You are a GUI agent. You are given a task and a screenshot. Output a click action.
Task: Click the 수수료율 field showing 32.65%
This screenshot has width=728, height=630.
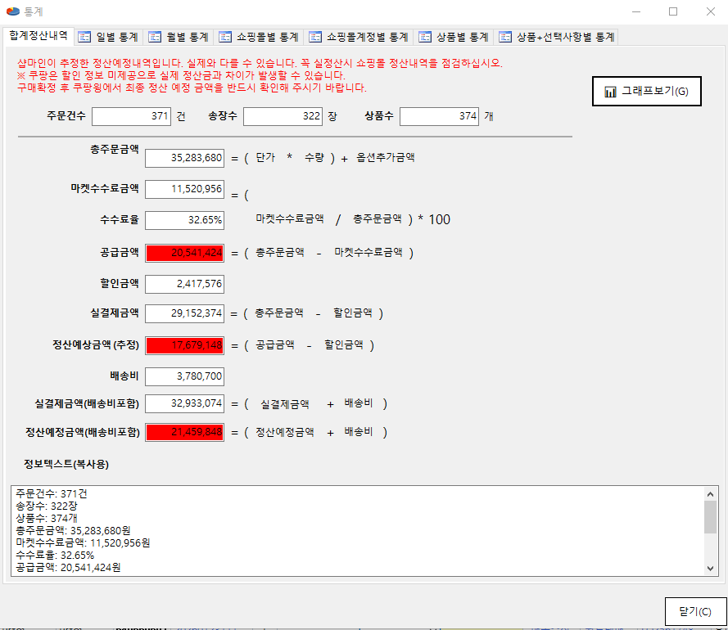[184, 220]
